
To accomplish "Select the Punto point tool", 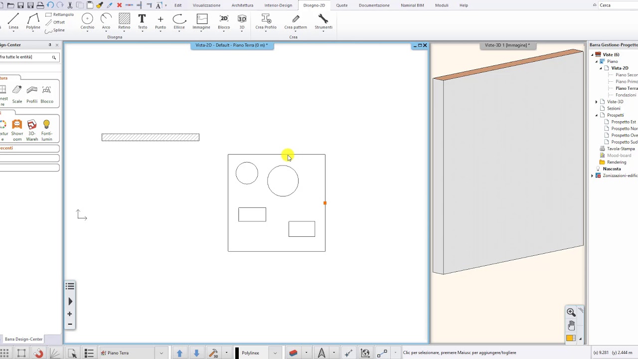I will point(160,21).
